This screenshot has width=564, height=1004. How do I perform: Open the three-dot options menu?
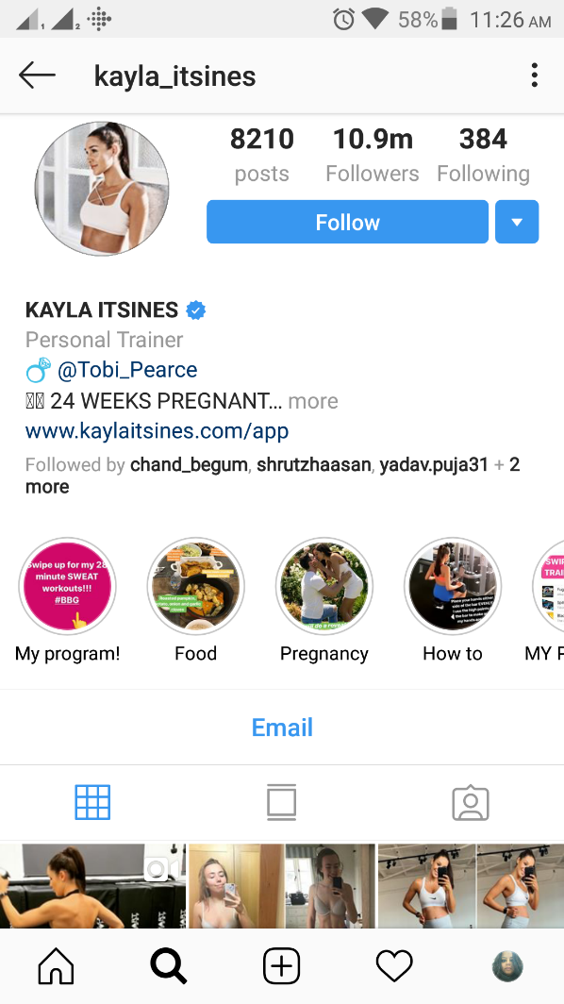pyautogui.click(x=535, y=75)
